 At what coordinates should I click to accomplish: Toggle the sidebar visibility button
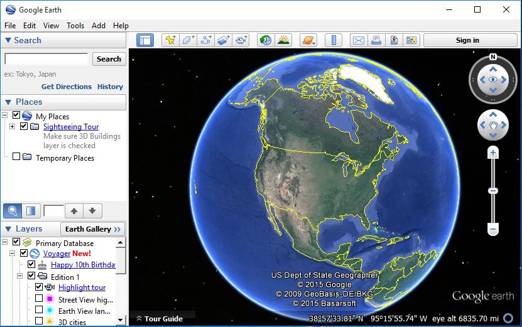[145, 40]
